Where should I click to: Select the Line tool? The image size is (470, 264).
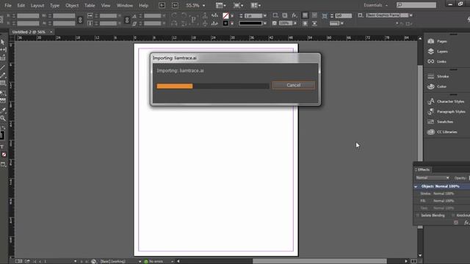pos(3,67)
